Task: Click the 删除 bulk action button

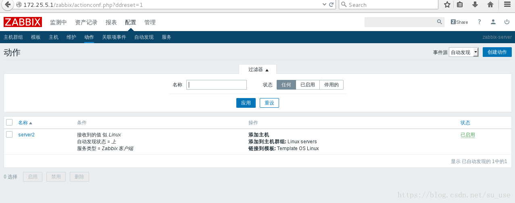Action: point(79,177)
